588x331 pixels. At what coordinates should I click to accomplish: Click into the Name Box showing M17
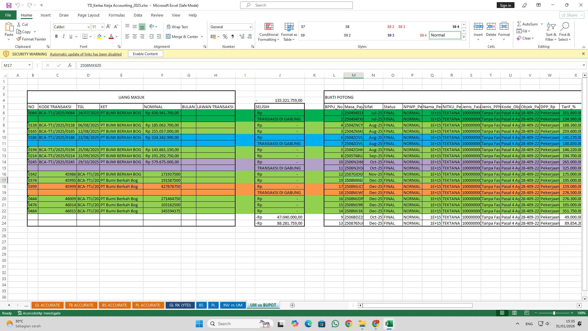click(x=15, y=65)
